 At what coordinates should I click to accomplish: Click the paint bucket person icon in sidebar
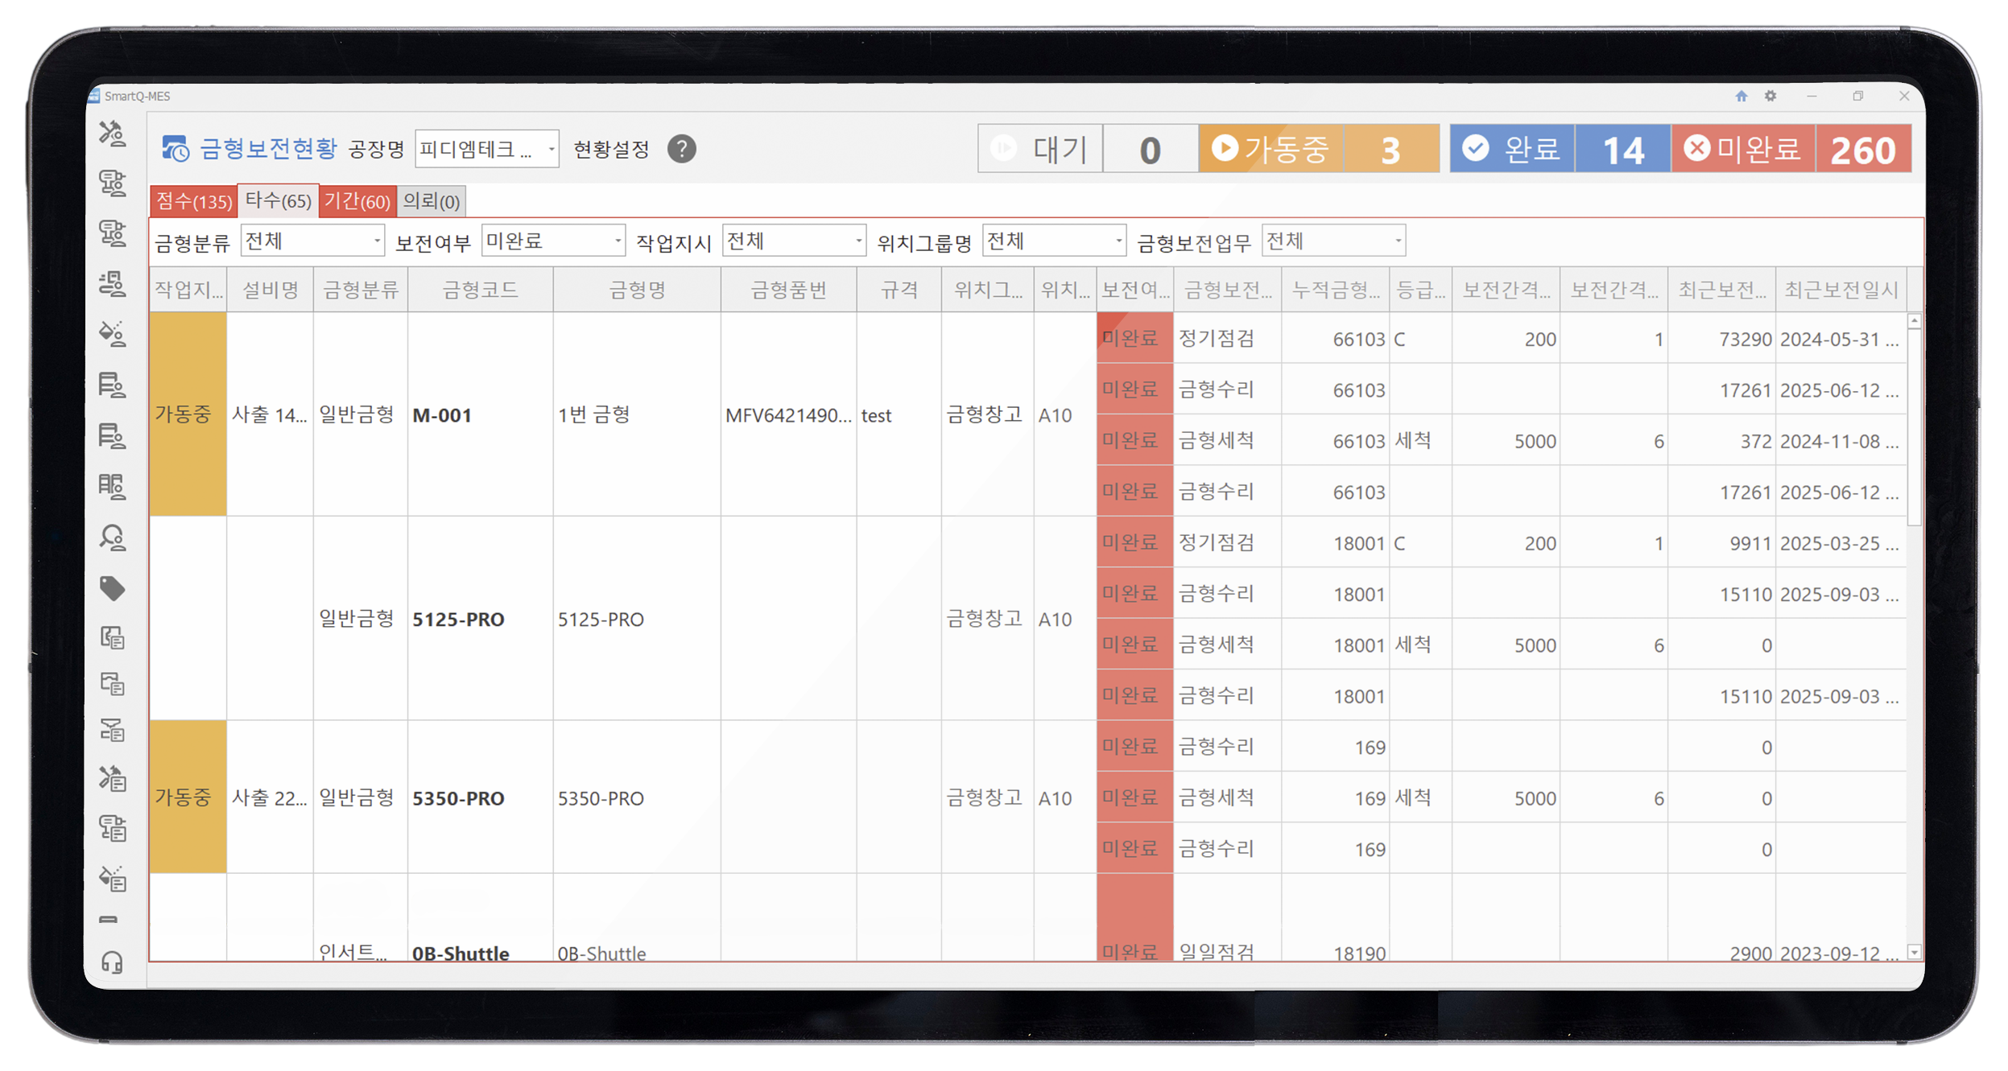point(112,333)
